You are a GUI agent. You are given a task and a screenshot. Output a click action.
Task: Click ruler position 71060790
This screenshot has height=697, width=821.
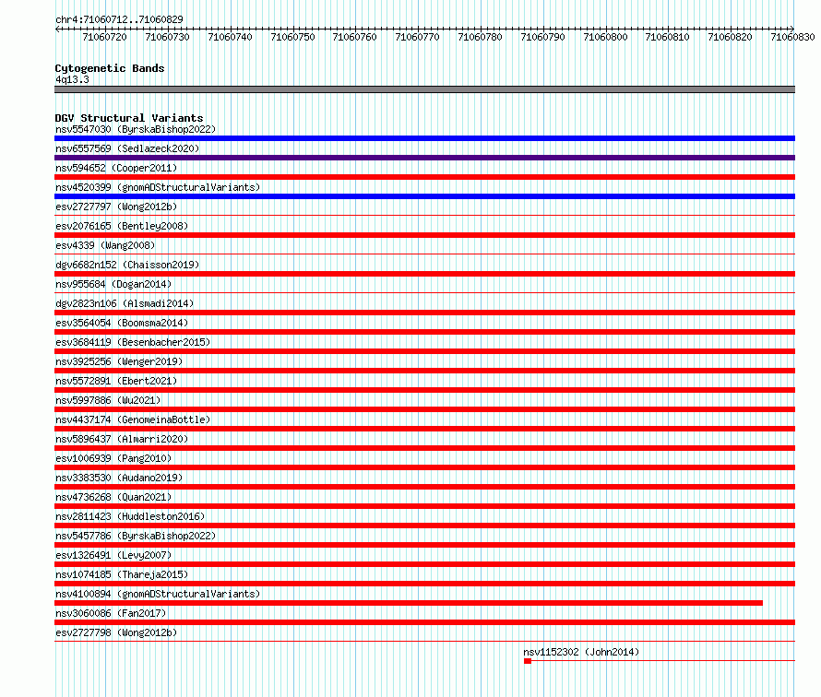(x=543, y=37)
